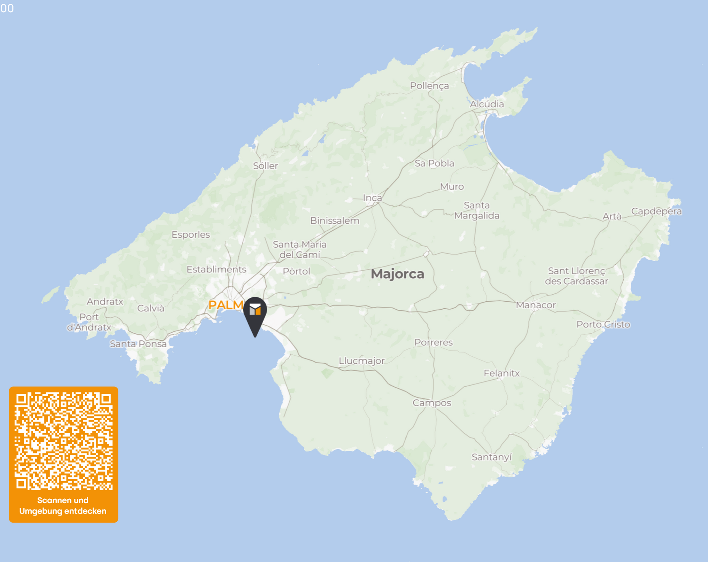Select the Porto Cristo label
Screen dimensions: 708x562
pyautogui.click(x=603, y=324)
